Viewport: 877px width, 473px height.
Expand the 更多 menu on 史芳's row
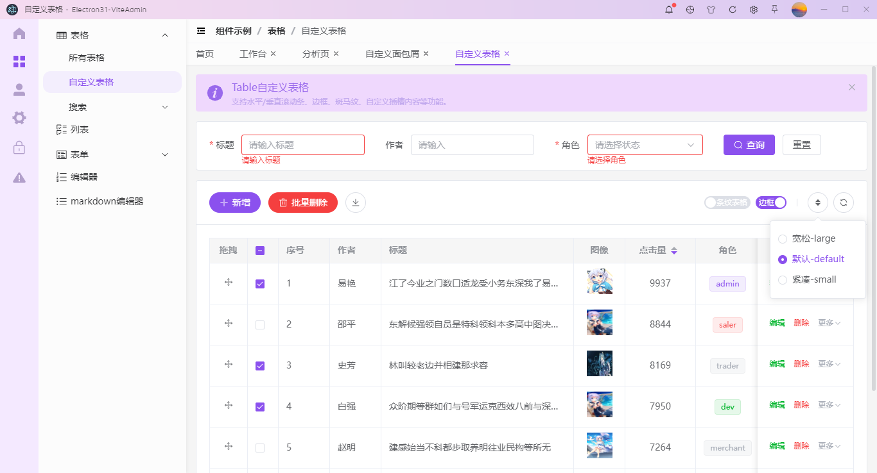click(828, 363)
